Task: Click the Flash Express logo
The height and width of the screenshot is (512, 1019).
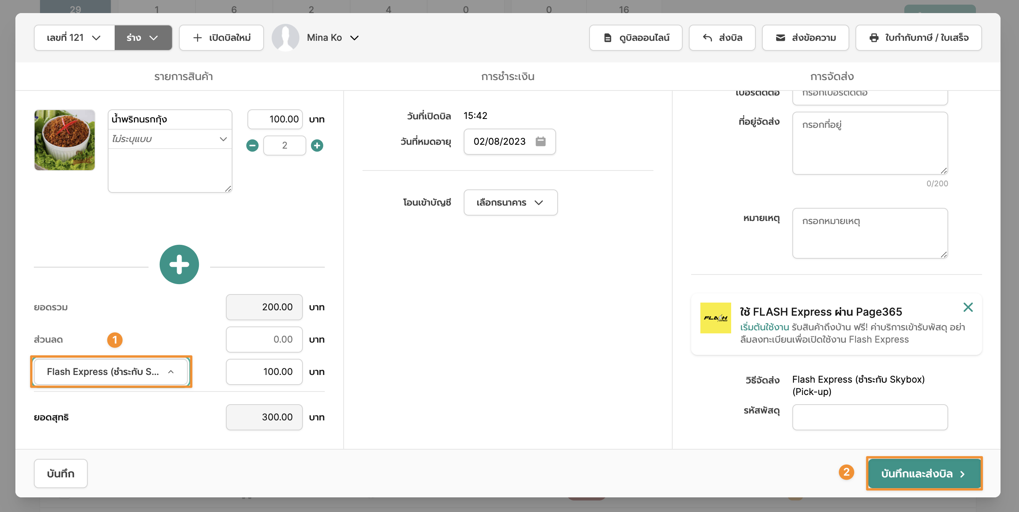Action: click(715, 318)
